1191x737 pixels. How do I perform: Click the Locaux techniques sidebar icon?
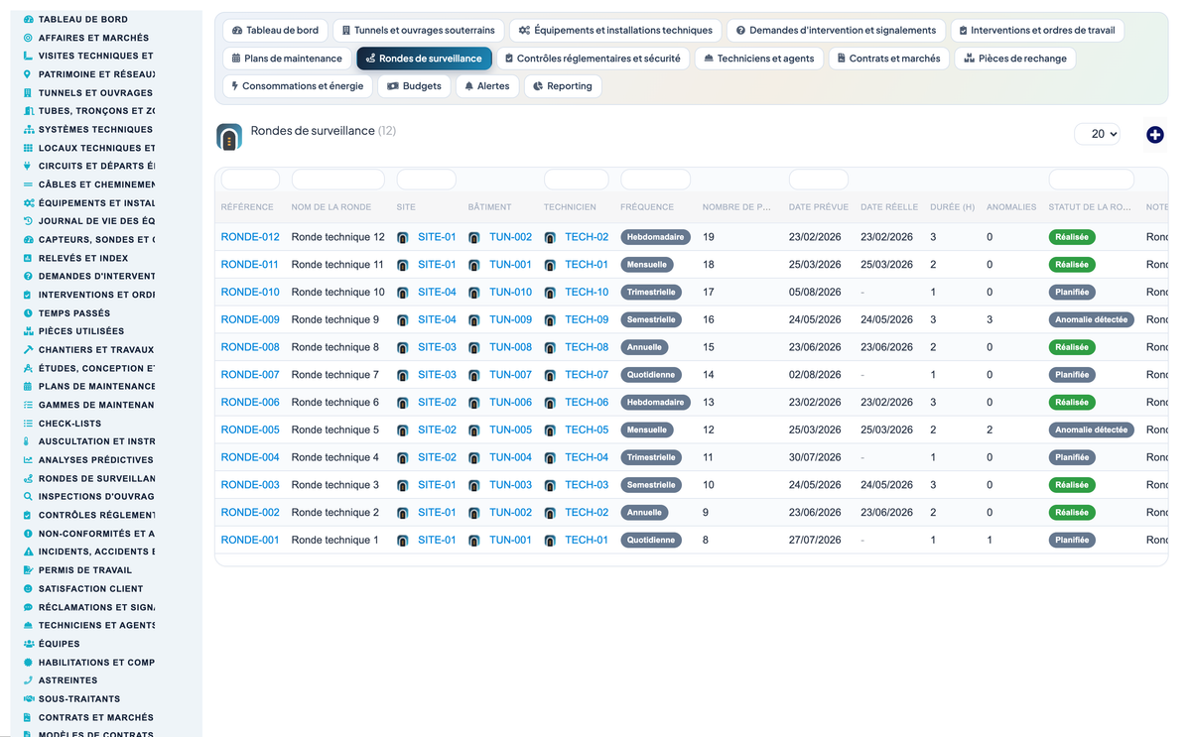(x=28, y=148)
